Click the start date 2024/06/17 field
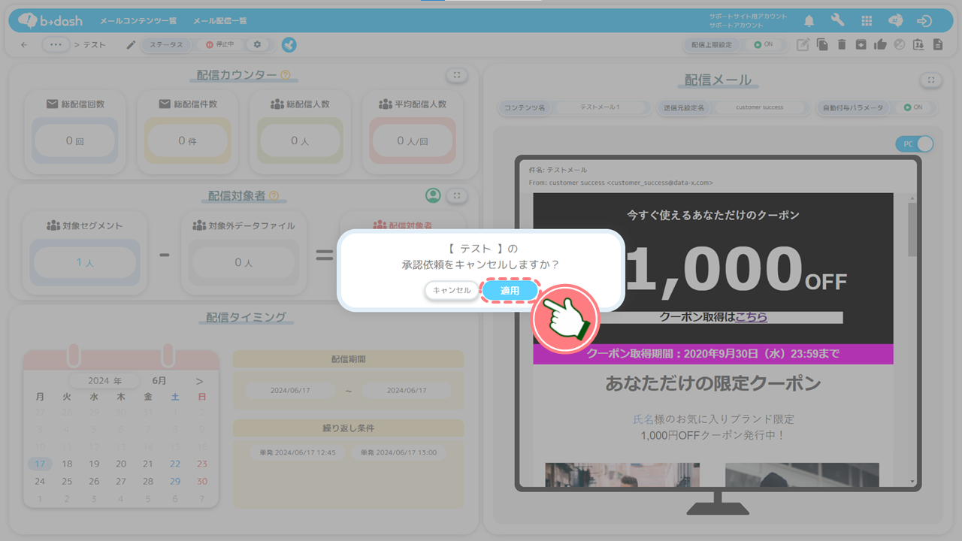Screen dimensions: 962x541 pos(290,390)
